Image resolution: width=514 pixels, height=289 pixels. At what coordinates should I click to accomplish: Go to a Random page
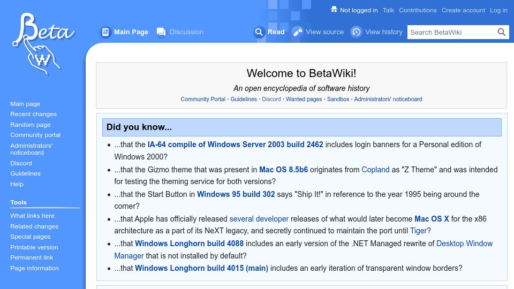point(31,125)
